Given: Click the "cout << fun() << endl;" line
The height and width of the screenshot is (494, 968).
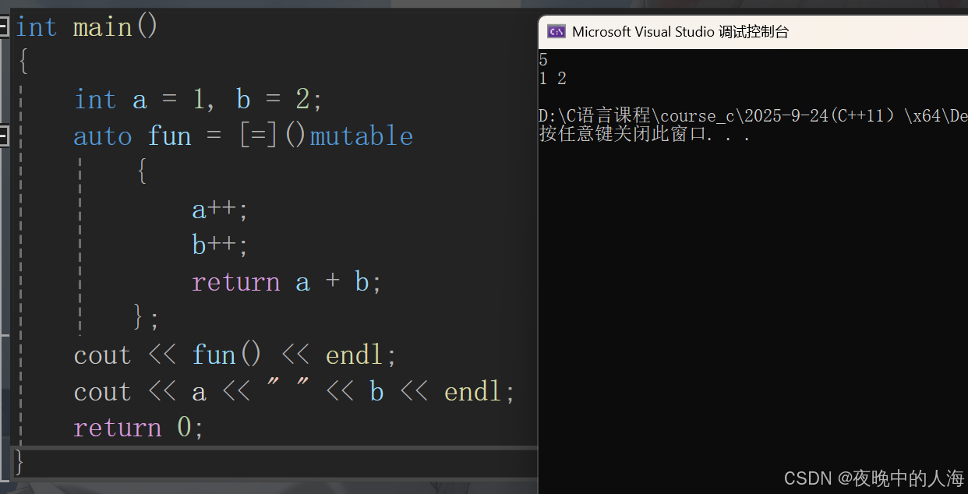Looking at the screenshot, I should [x=235, y=355].
